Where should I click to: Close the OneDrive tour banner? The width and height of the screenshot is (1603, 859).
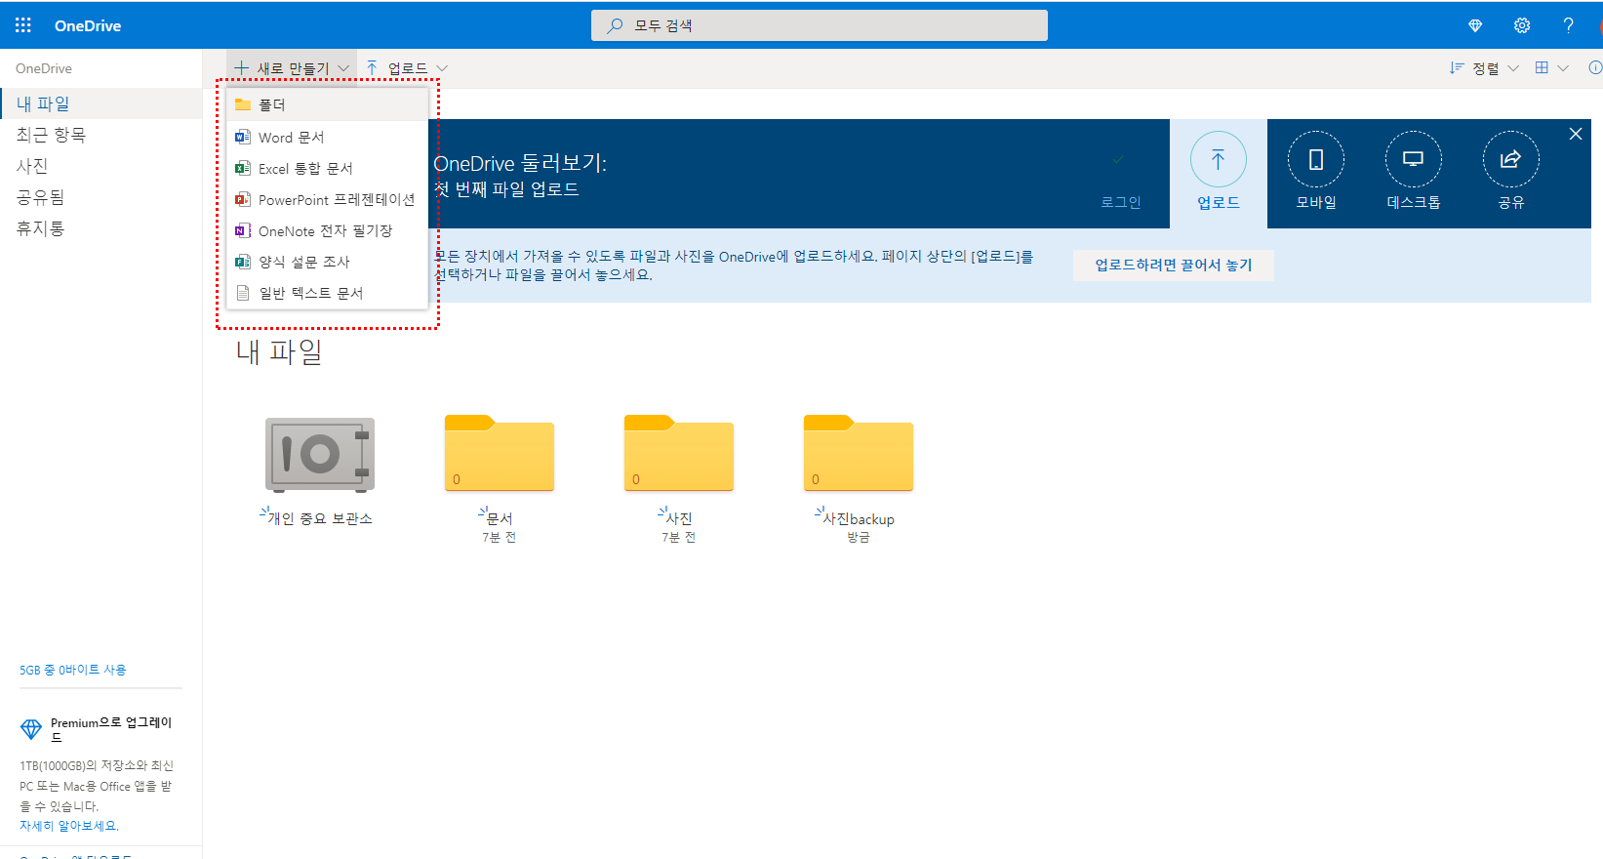[1576, 134]
